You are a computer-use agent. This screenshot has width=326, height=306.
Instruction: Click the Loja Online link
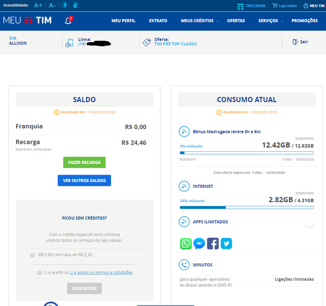pyautogui.click(x=288, y=6)
